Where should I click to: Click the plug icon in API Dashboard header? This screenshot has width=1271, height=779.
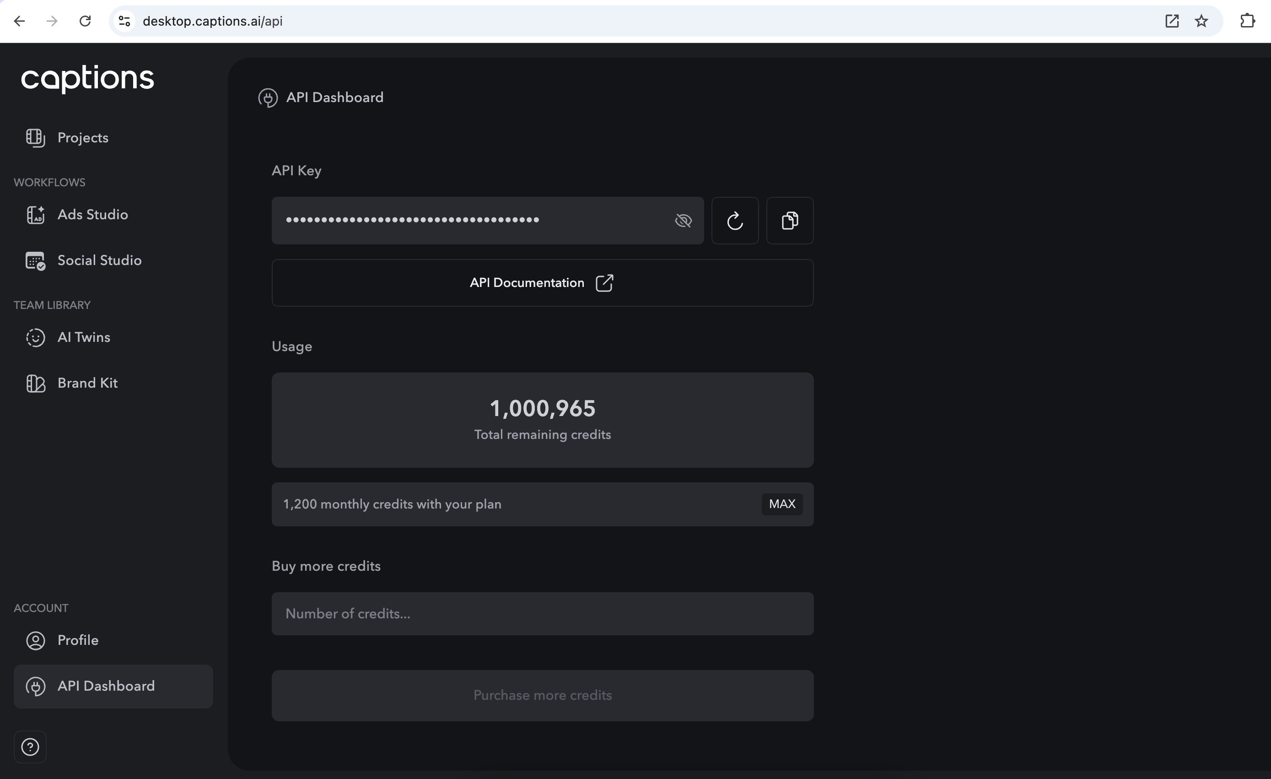[x=268, y=98]
